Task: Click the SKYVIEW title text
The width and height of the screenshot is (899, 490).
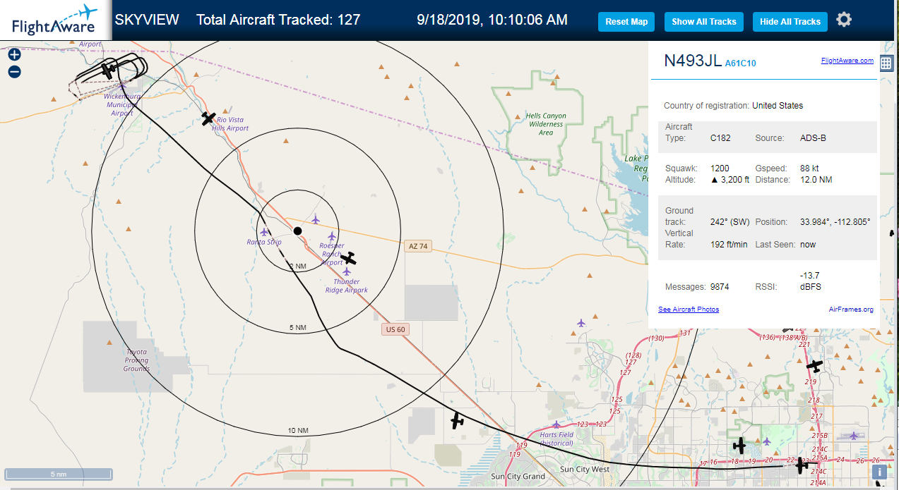Action: (x=147, y=20)
